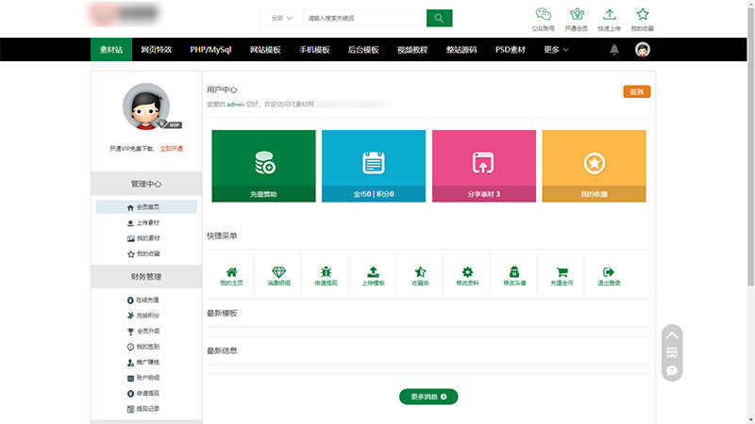Open the 消费明细 diamond shortcut
The height and width of the screenshot is (424, 755).
(278, 276)
